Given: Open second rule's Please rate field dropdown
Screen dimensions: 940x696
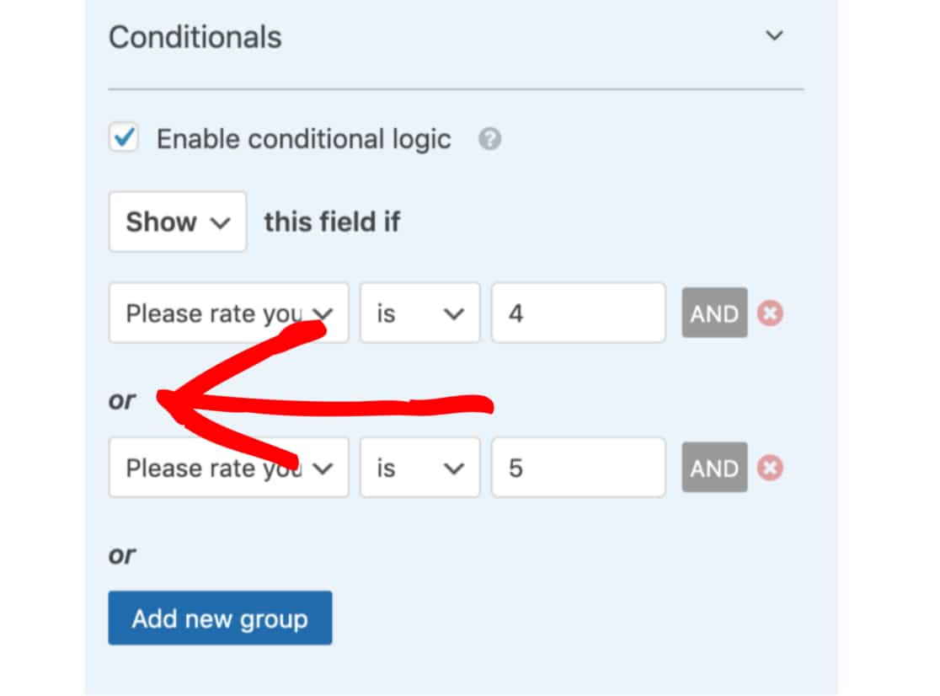Looking at the screenshot, I should point(228,468).
